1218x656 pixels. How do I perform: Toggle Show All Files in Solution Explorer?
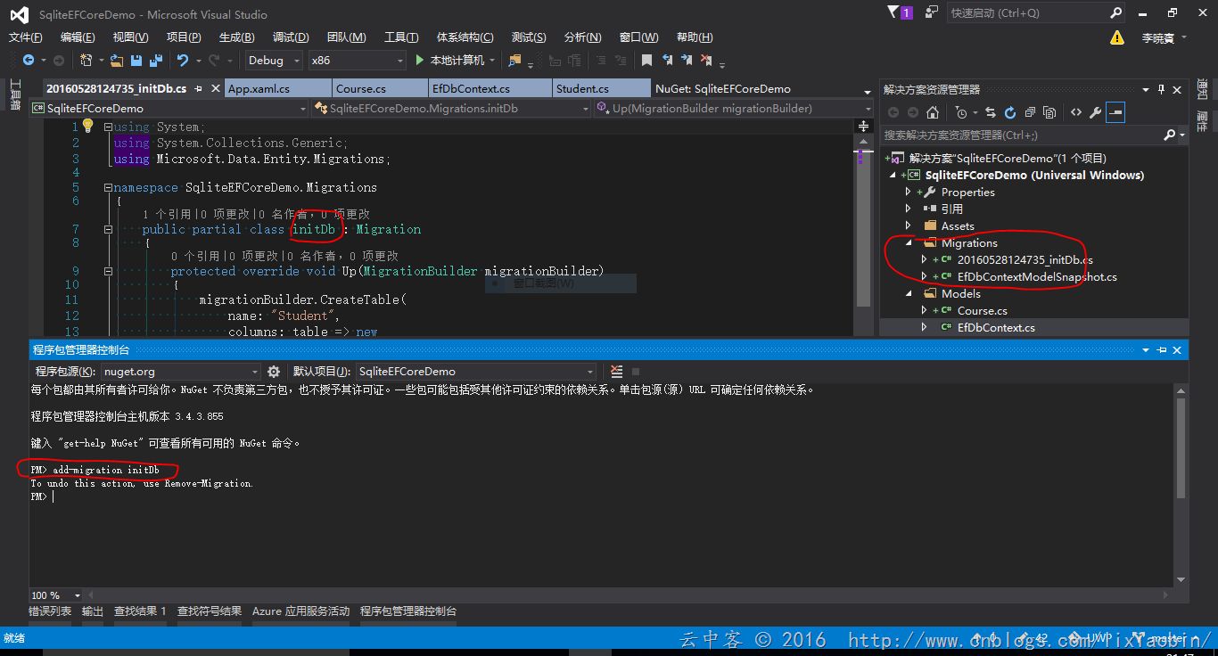pos(1049,113)
